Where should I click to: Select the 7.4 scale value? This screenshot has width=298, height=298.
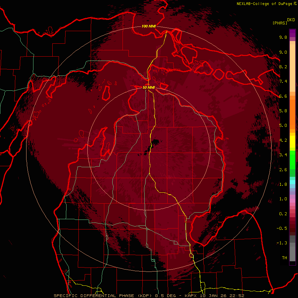coord(283,81)
